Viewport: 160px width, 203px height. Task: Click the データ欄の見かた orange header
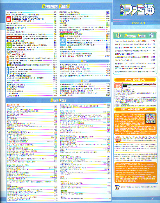[x=135, y=80]
